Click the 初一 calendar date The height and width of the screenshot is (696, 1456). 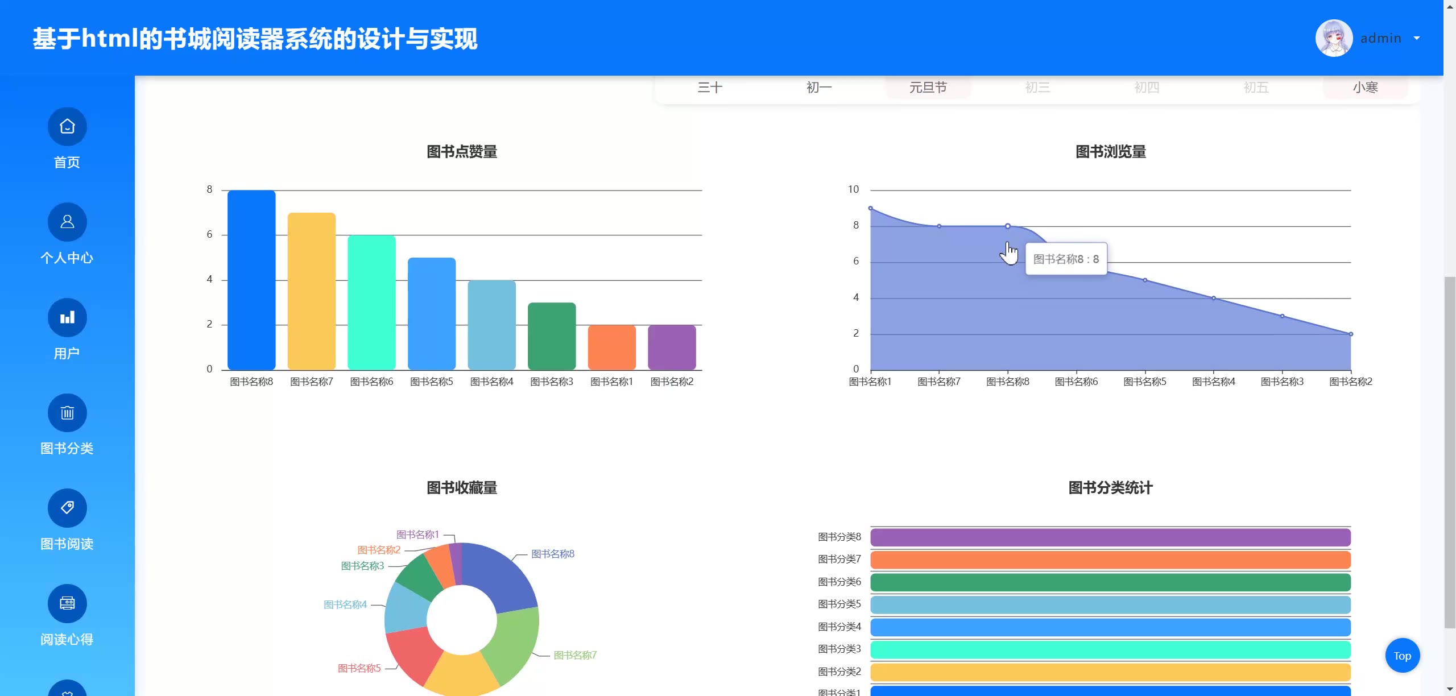819,88
